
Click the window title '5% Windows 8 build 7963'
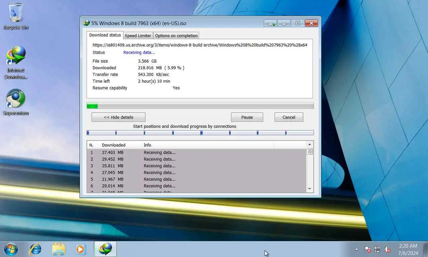[139, 23]
